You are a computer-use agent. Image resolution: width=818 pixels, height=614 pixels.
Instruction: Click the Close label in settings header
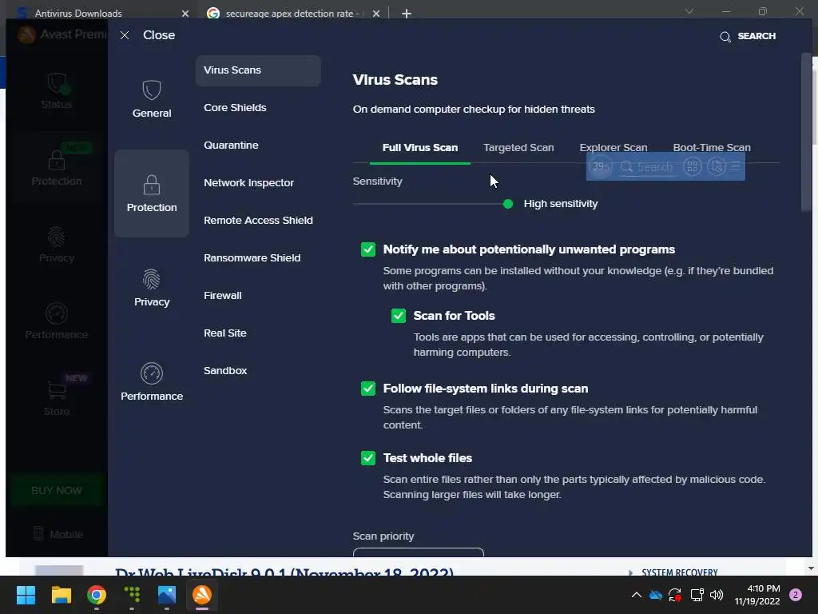[159, 35]
